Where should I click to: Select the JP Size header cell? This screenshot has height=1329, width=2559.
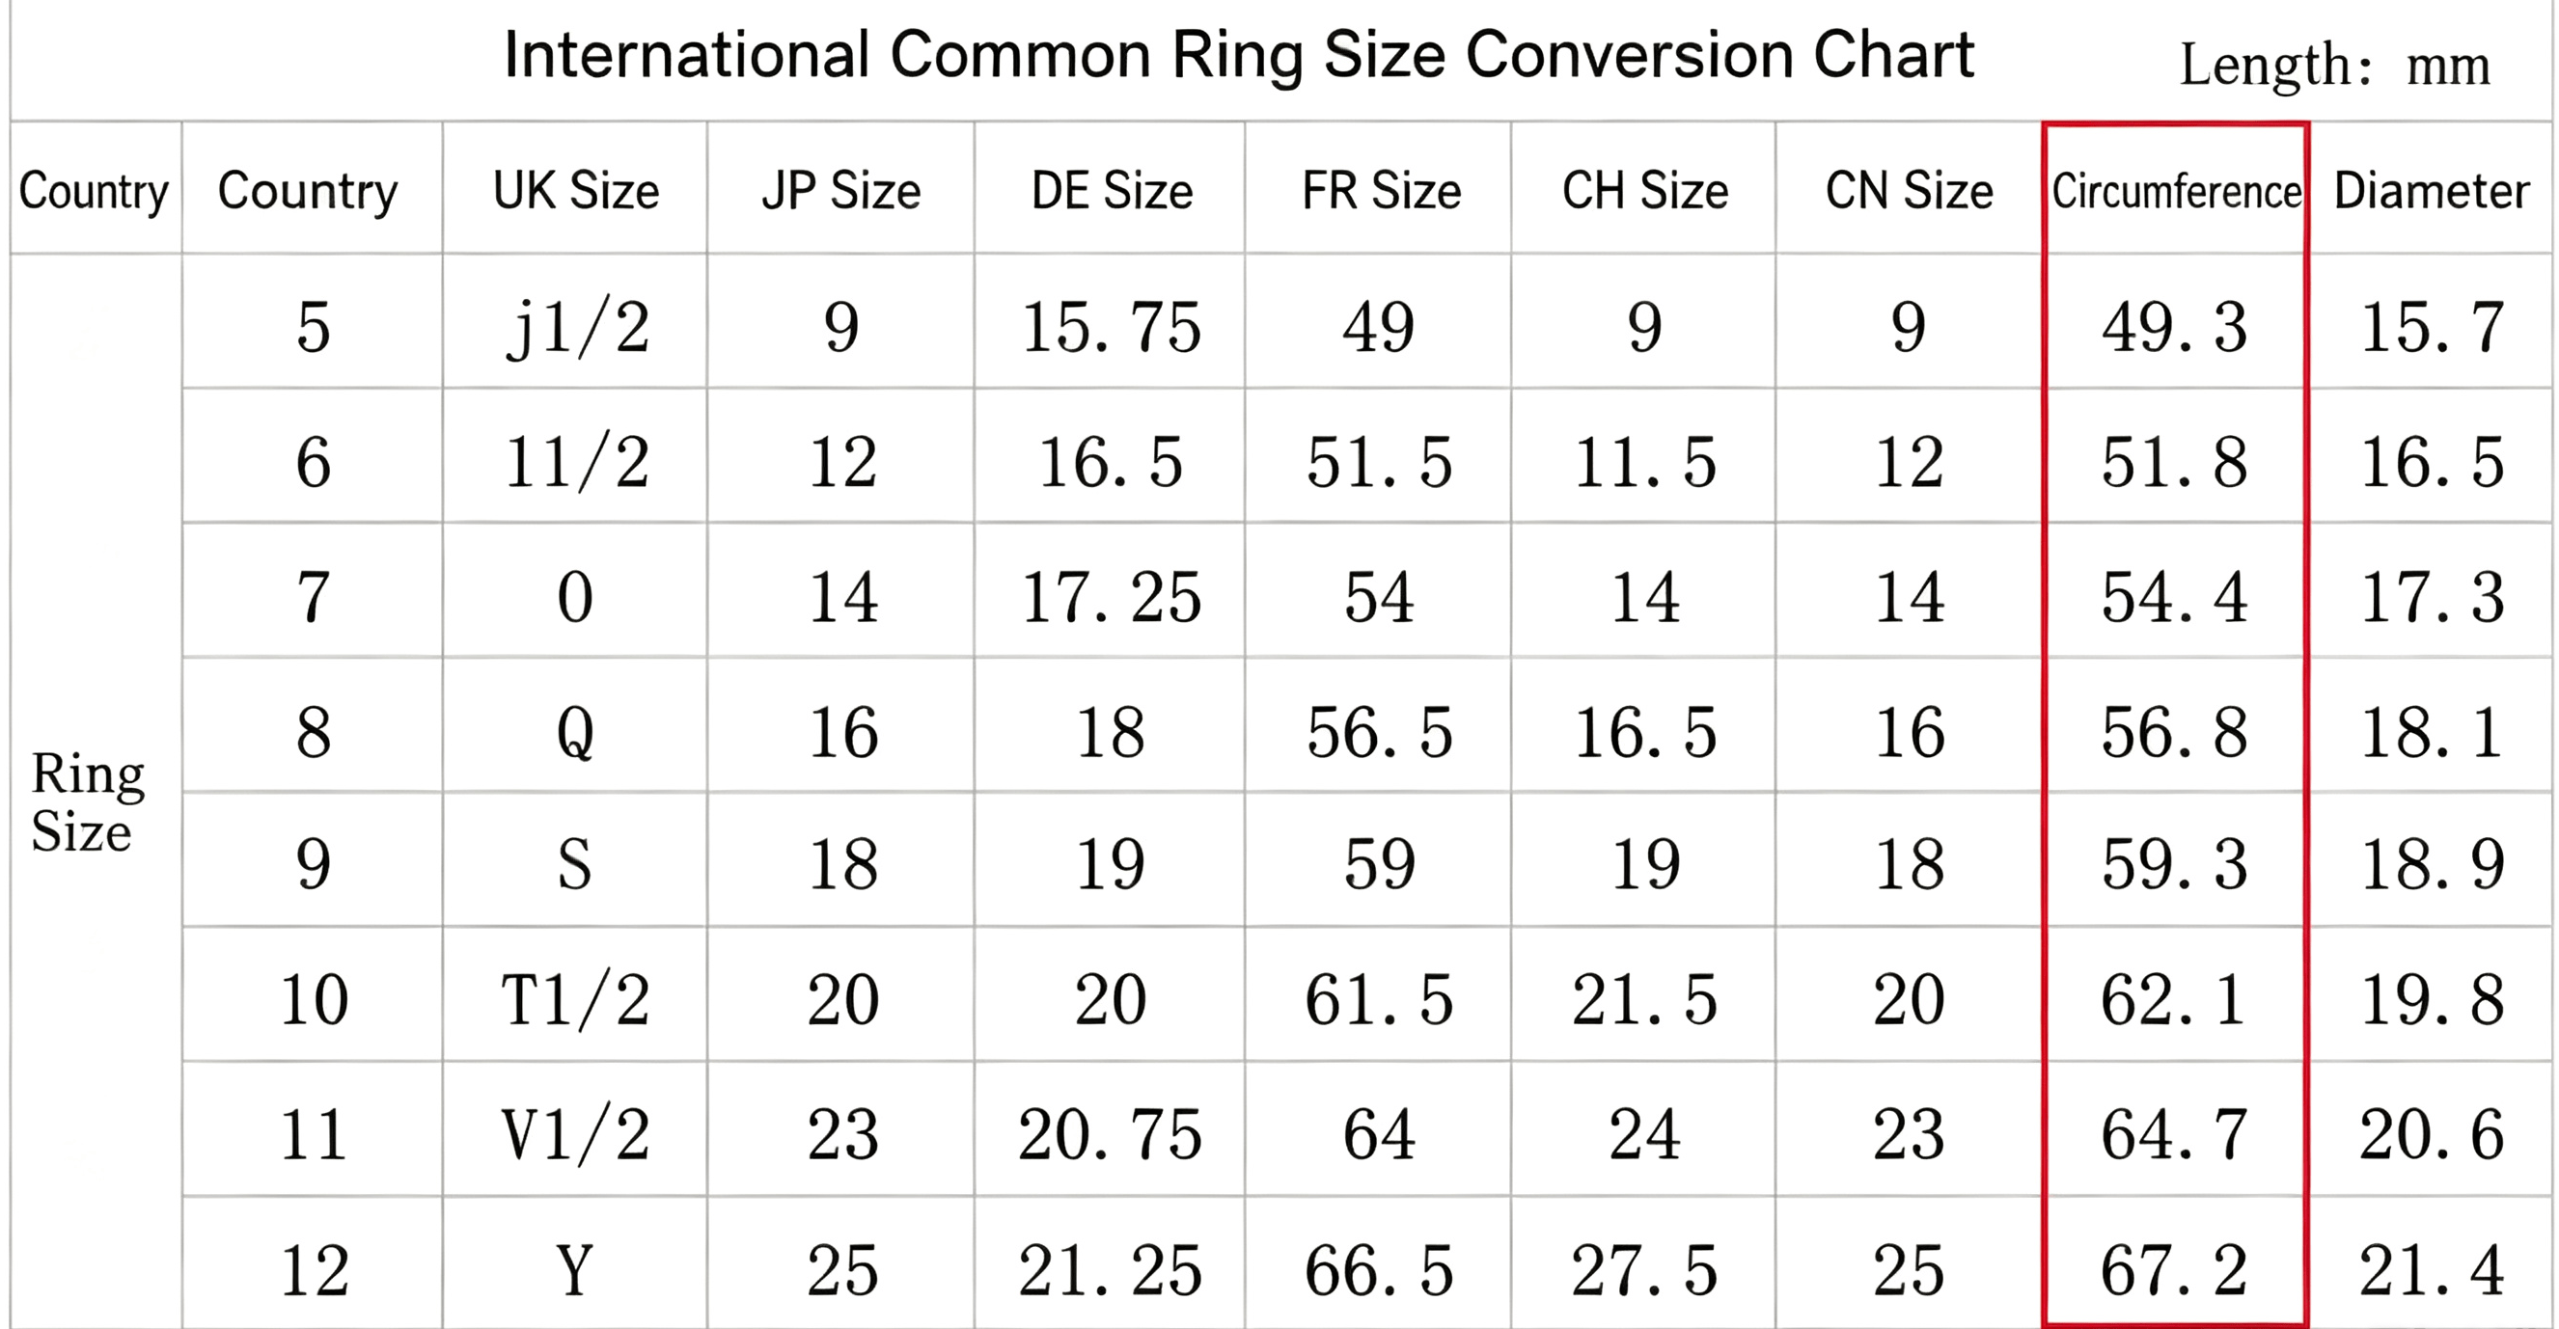[841, 191]
